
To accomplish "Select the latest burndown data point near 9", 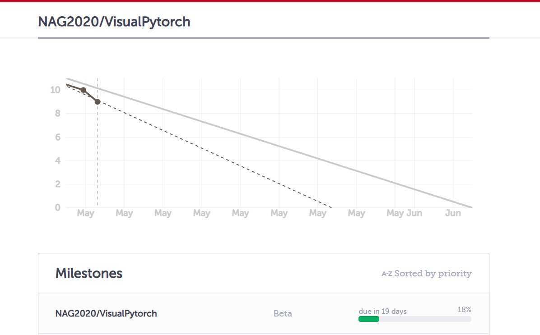I will pos(98,102).
